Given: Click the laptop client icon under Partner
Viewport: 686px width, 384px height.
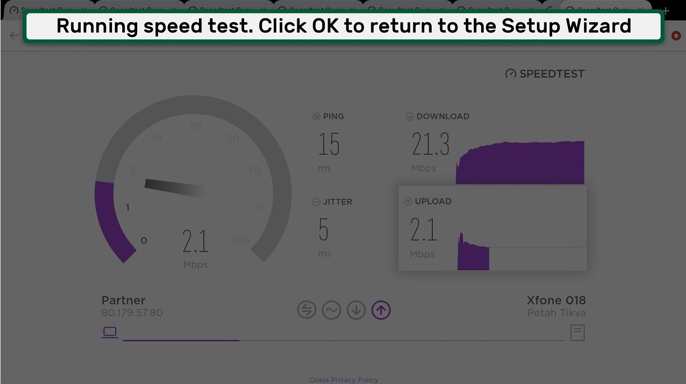Looking at the screenshot, I should click(x=110, y=332).
